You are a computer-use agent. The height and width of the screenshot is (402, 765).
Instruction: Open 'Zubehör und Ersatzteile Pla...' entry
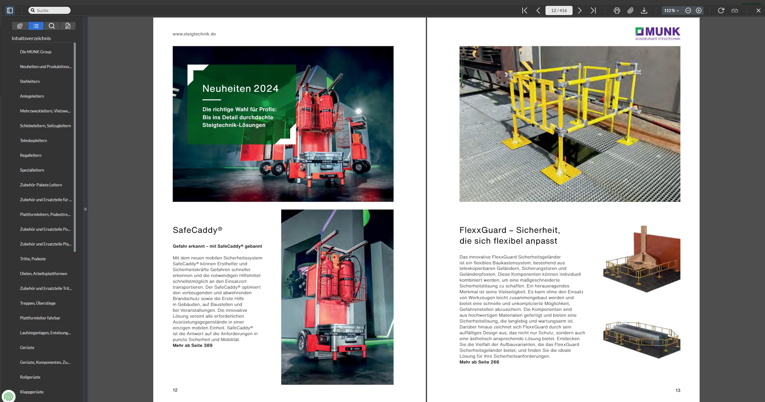click(x=46, y=244)
